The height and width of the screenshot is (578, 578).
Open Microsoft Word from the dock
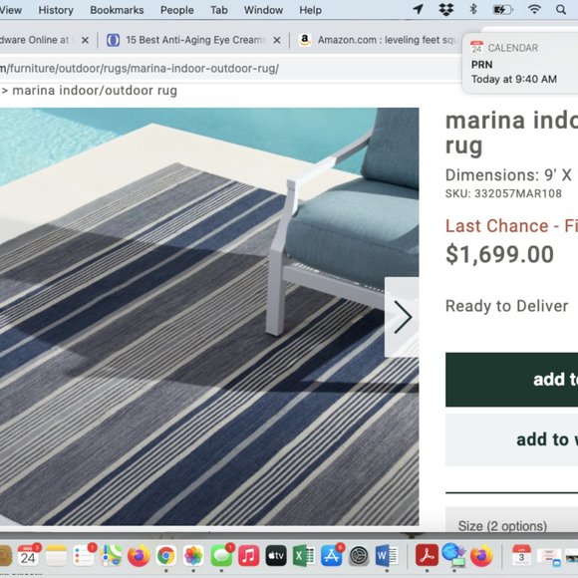[387, 555]
